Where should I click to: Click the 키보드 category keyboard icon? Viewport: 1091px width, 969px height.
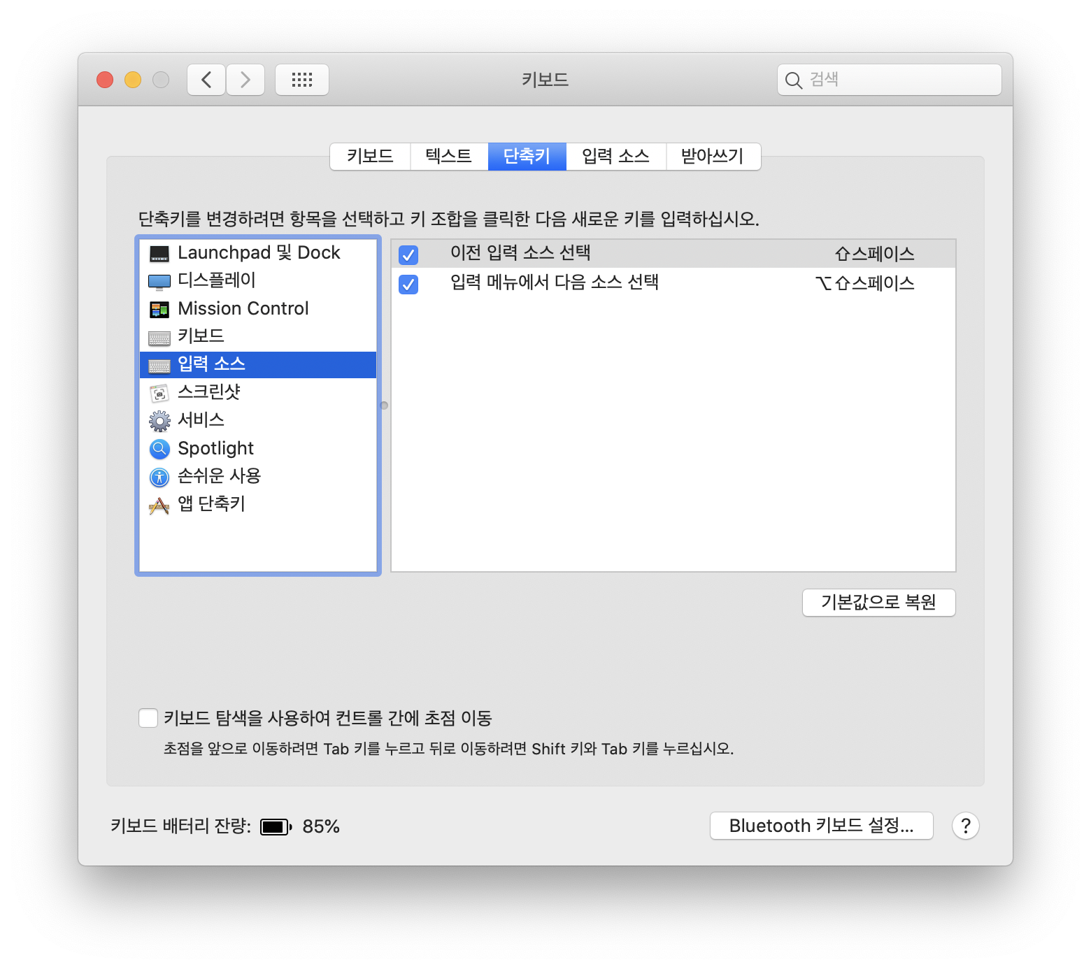click(x=159, y=338)
